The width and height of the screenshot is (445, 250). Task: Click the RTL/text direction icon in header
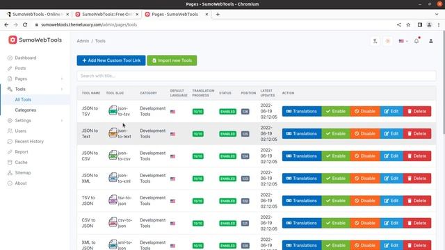tap(375, 41)
